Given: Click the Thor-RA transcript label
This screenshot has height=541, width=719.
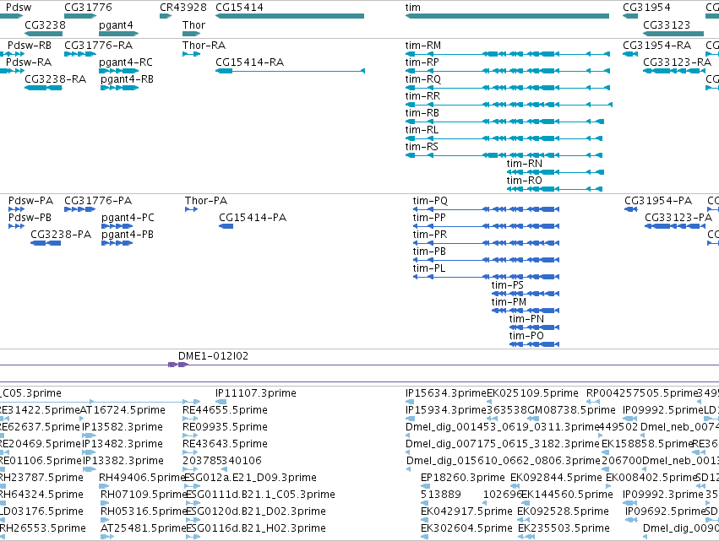Looking at the screenshot, I should [204, 46].
